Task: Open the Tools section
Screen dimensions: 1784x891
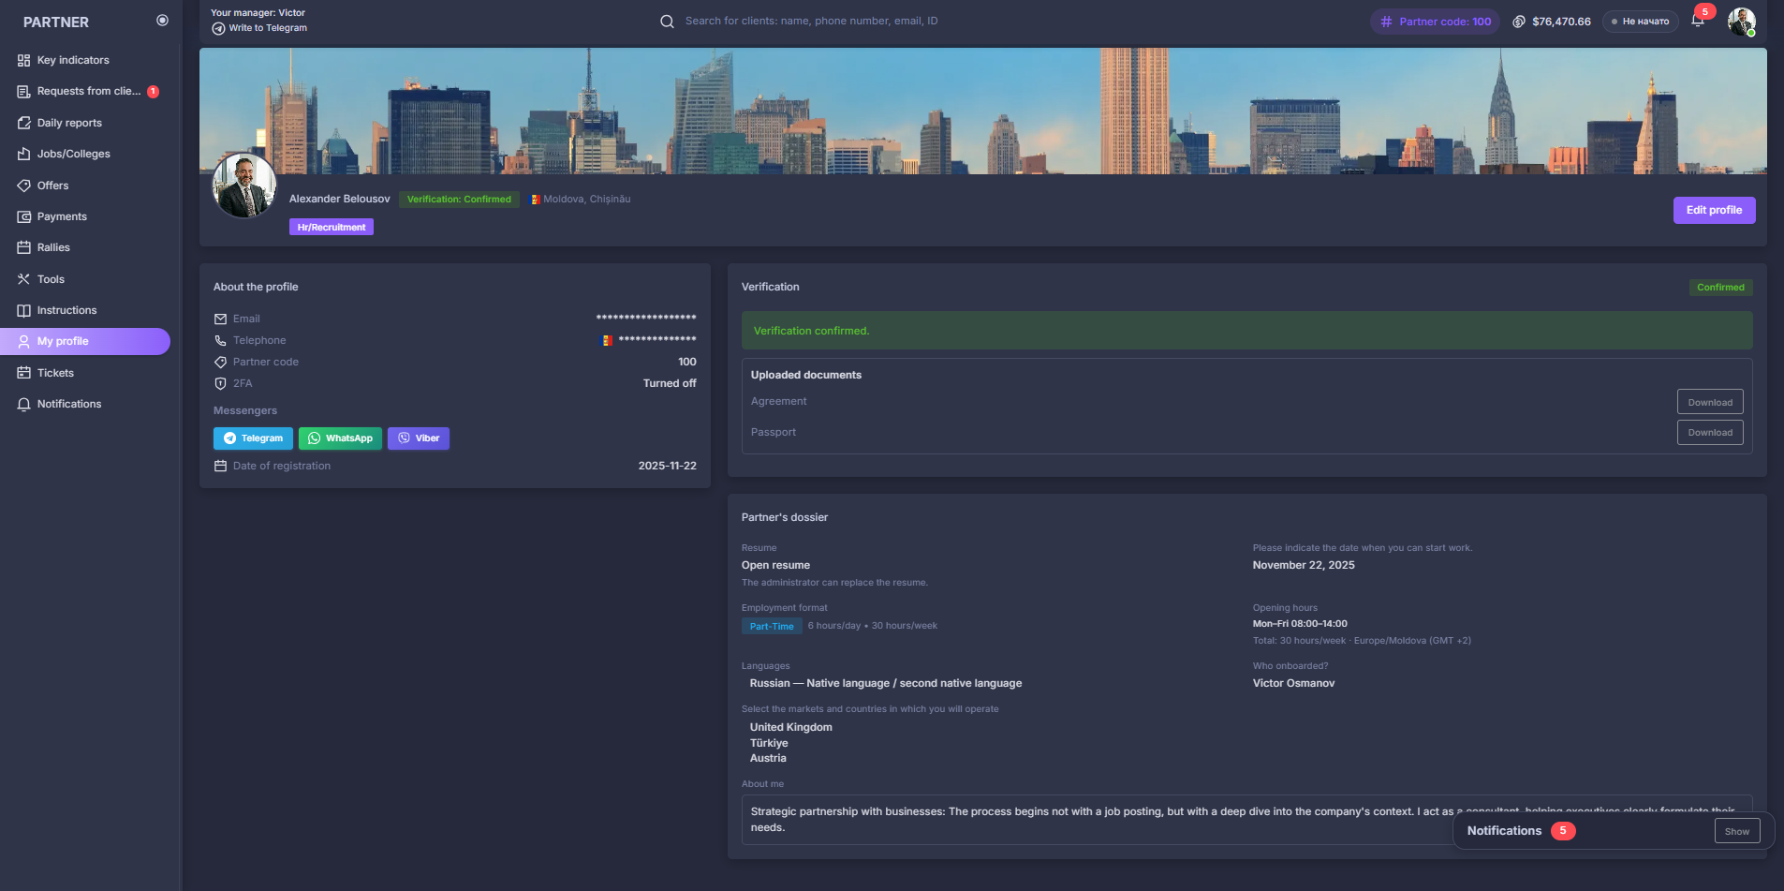Action: [x=50, y=278]
